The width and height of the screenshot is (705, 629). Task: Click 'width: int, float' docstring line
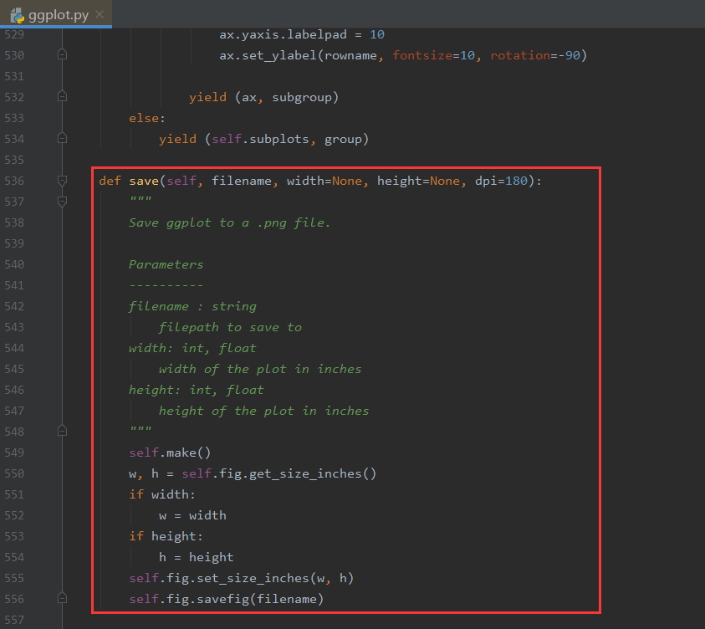click(x=192, y=348)
